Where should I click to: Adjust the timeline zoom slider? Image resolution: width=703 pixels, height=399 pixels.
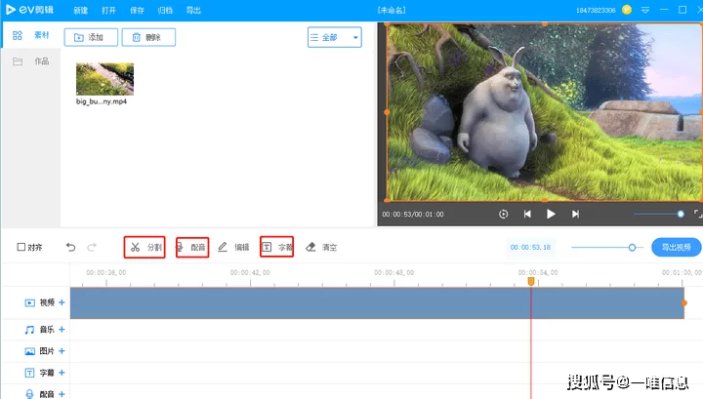607,247
